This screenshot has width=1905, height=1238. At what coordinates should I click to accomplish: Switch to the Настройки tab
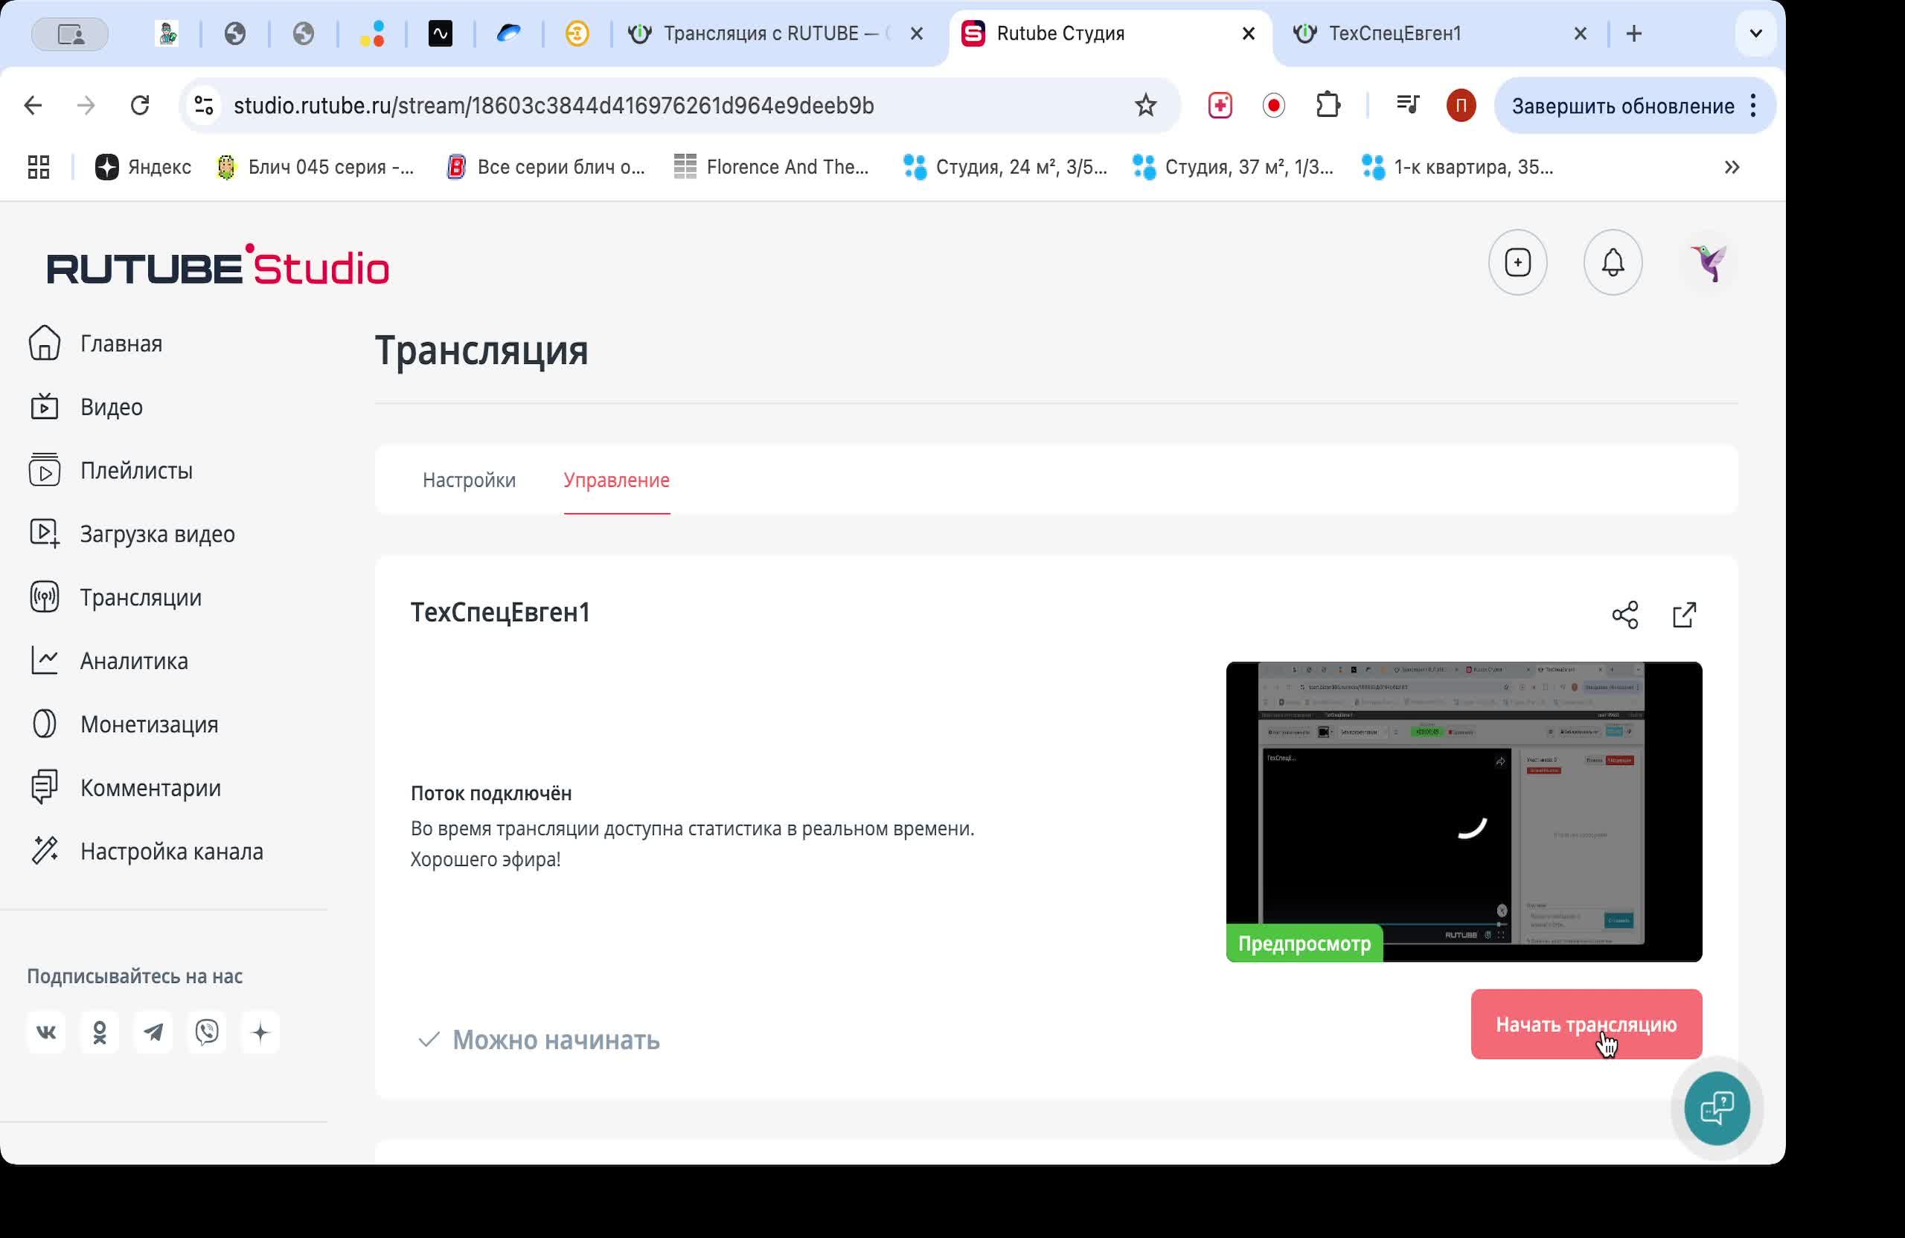pyautogui.click(x=469, y=480)
